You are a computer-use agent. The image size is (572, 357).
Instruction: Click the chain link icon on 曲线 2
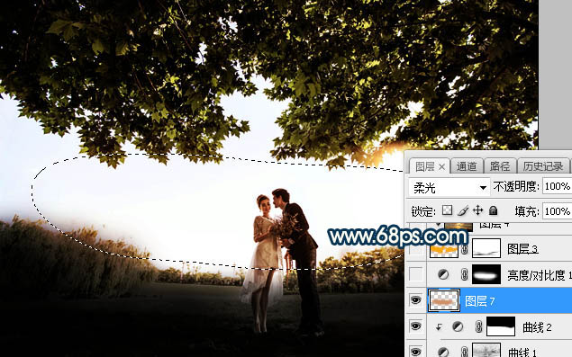479,326
